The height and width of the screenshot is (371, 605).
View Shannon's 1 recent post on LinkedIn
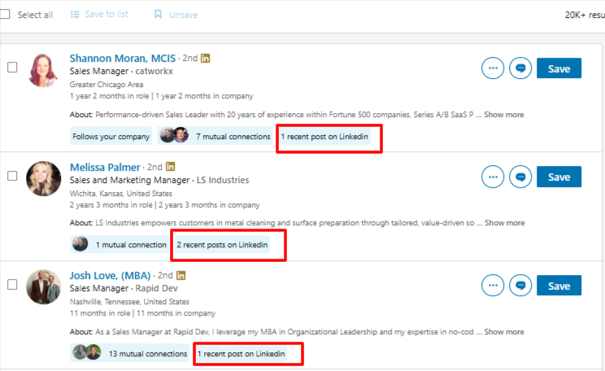(x=324, y=137)
